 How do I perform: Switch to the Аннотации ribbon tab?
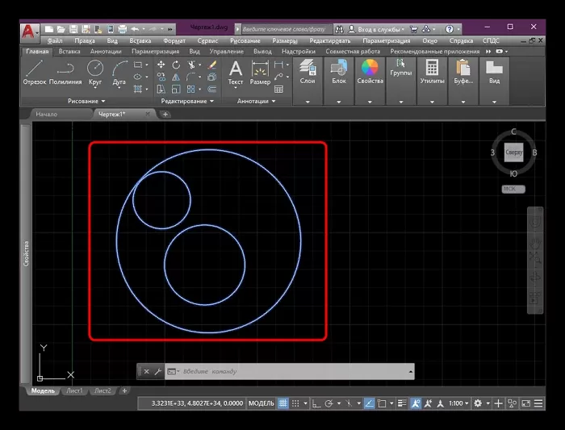[x=106, y=52]
